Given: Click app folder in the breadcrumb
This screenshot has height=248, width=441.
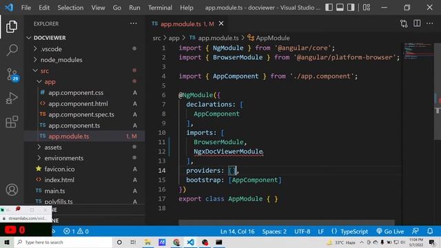Looking at the screenshot, I should [x=174, y=38].
